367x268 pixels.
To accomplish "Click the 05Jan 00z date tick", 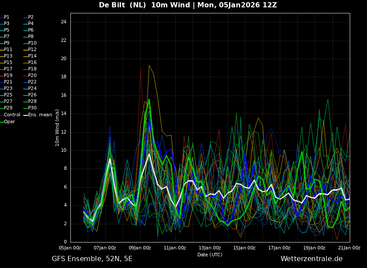I will pos(70,248).
